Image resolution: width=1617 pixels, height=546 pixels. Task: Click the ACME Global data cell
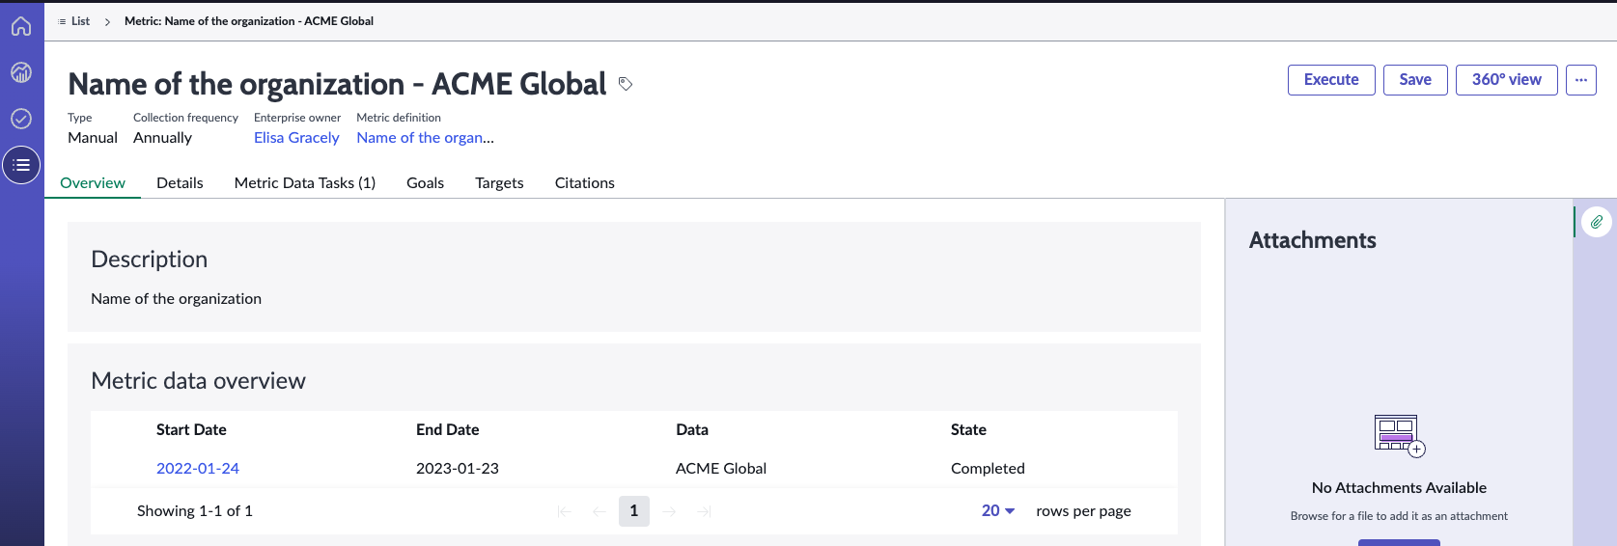coord(721,469)
